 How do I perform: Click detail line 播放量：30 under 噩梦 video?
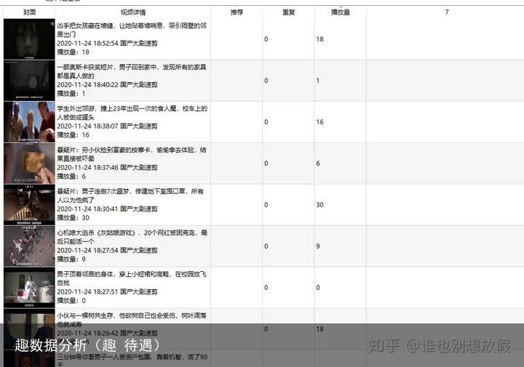click(74, 217)
